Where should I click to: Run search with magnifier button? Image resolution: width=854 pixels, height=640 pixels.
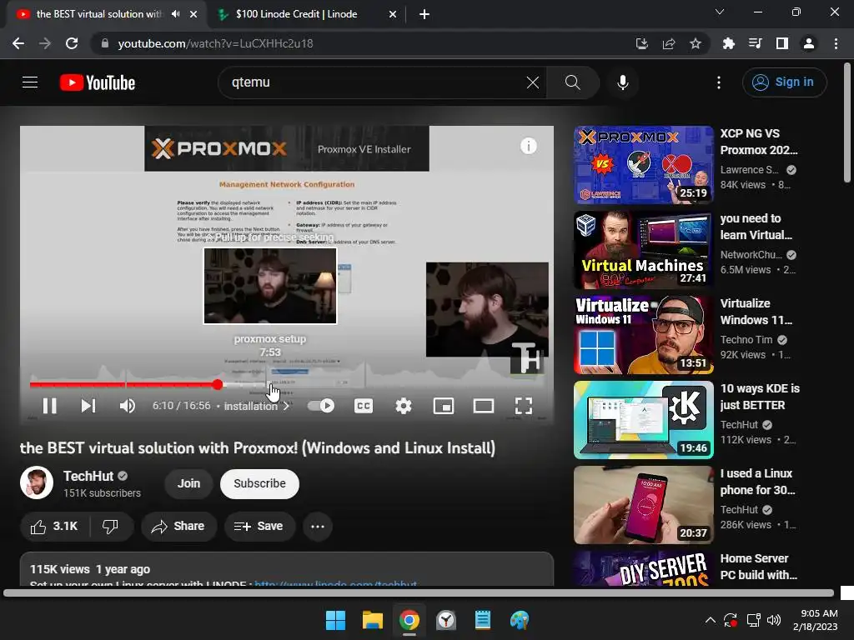pyautogui.click(x=572, y=82)
